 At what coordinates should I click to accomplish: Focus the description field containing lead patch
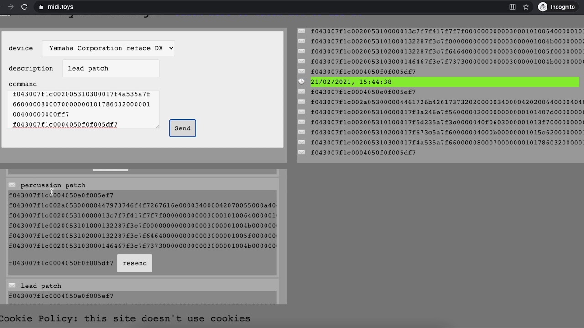[111, 68]
